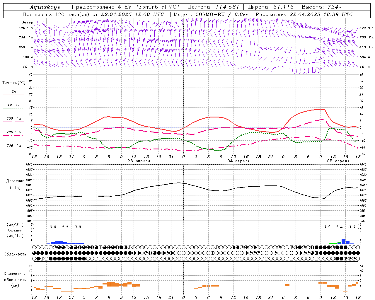375x300 pixels.
Task: Click the 'Предоставлено ФГБУ "ЗапСиб УГМС"' provider text
Action: tap(125, 7)
